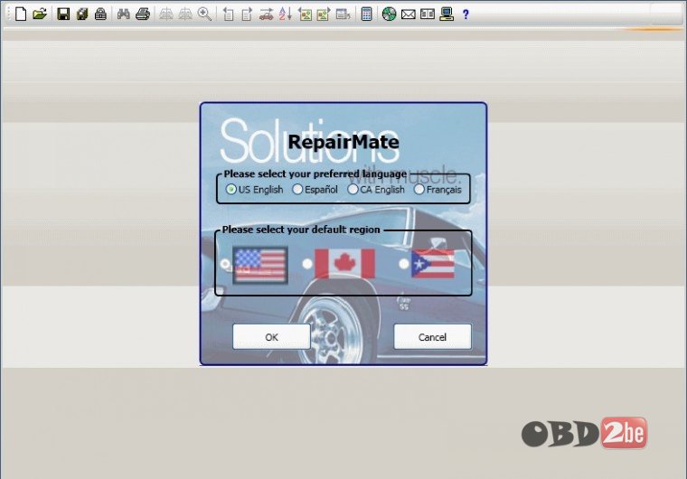Click the first grayed-out scale icon
Screen dimensions: 687x479
tap(166, 14)
